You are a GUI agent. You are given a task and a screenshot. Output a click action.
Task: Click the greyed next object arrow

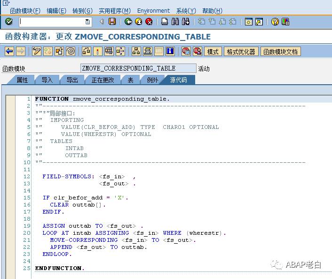click(x=21, y=51)
